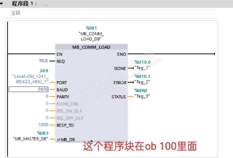Image resolution: width=233 pixels, height=158 pixels.
Task: Select the %M10.1 address
Action: pyautogui.click(x=142, y=76)
